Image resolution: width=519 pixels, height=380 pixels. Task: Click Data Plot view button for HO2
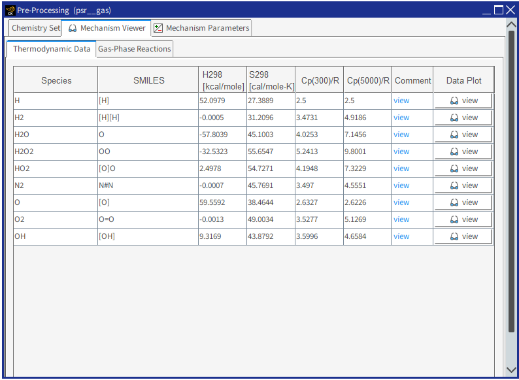coord(463,168)
